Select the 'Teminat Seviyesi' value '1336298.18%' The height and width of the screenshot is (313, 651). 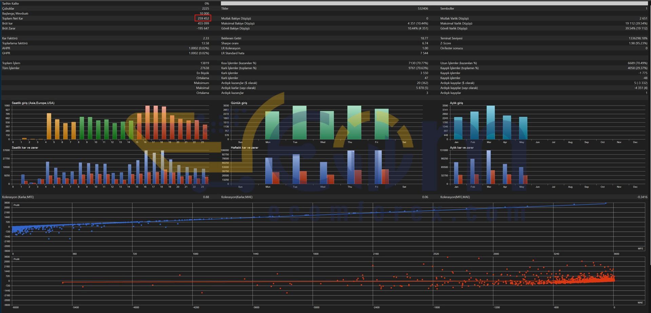tap(638, 38)
